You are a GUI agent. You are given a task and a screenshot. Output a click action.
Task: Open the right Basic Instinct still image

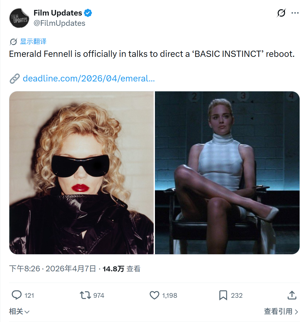(227, 173)
